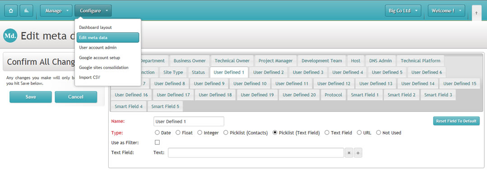Select the Float type radio button
The height and width of the screenshot is (171, 487).
click(178, 133)
